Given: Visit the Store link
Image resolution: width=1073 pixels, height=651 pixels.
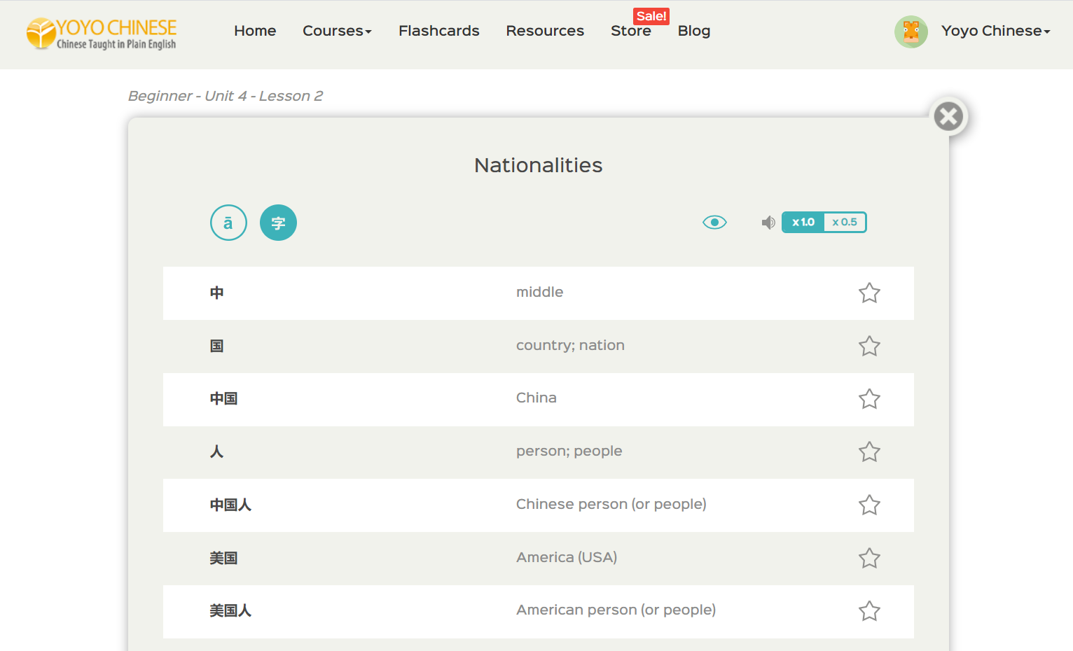Looking at the screenshot, I should (630, 31).
